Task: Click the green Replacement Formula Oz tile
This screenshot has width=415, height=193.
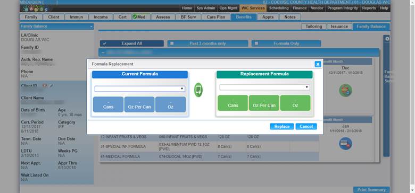Action: click(295, 103)
